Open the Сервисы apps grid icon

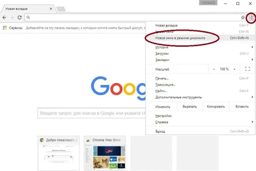coord(5,27)
